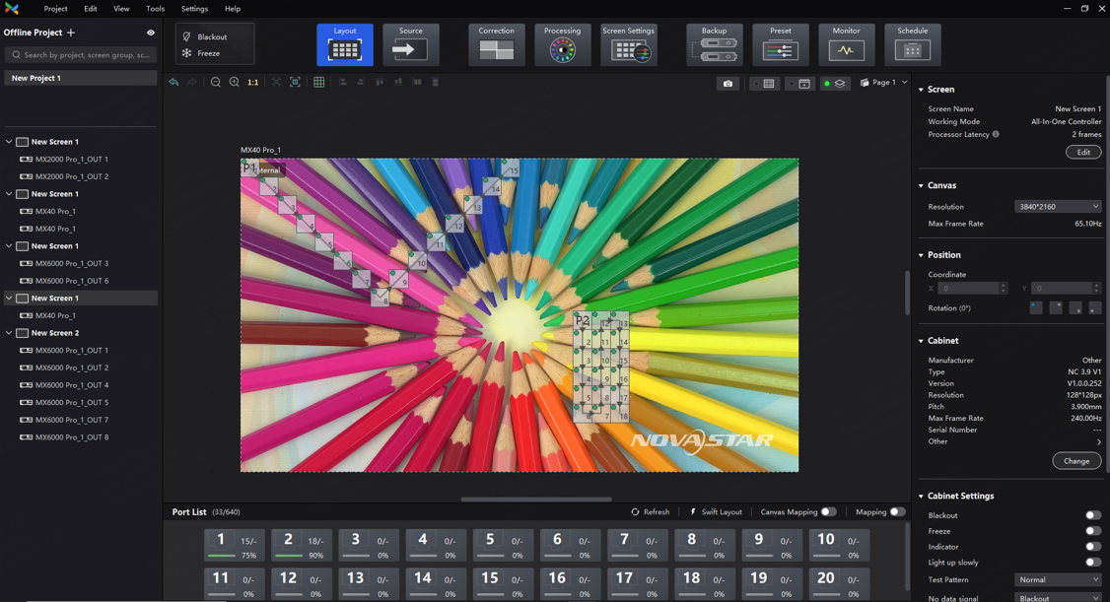Toggle the canvas grid icon
Image resolution: width=1110 pixels, height=602 pixels.
[x=319, y=82]
